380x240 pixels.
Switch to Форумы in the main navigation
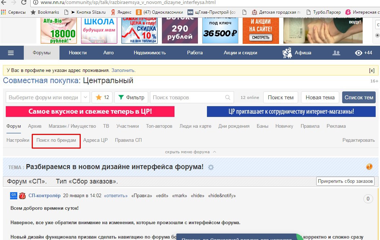42,53
